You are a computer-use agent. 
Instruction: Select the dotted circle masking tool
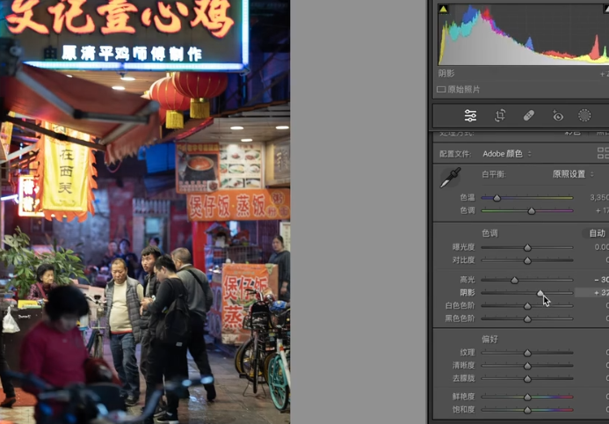pos(584,115)
